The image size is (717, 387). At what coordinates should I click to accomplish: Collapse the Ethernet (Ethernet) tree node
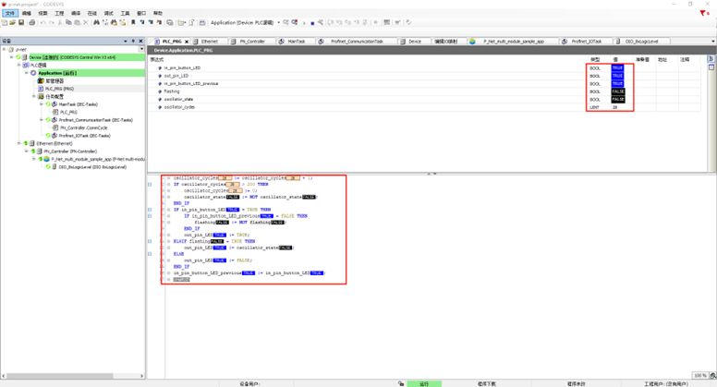[19, 143]
